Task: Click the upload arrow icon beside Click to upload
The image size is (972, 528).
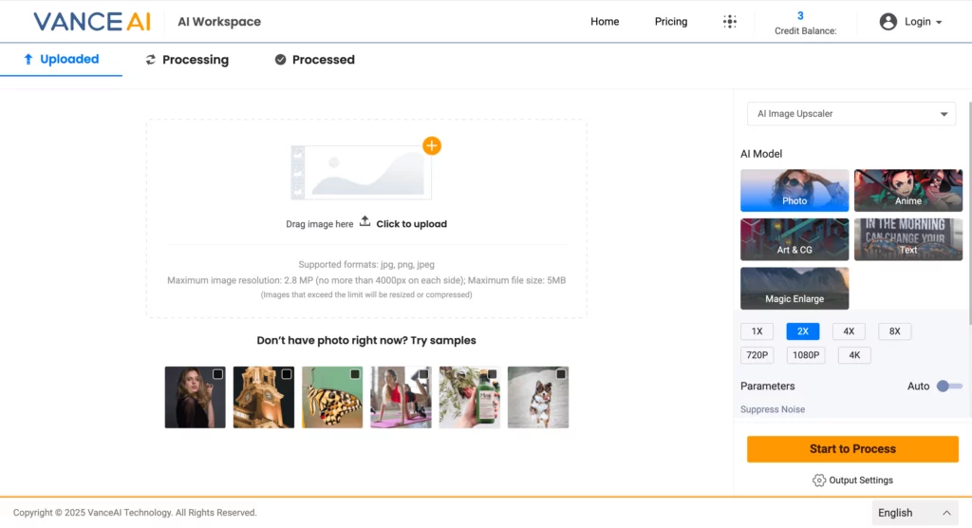Action: (364, 221)
